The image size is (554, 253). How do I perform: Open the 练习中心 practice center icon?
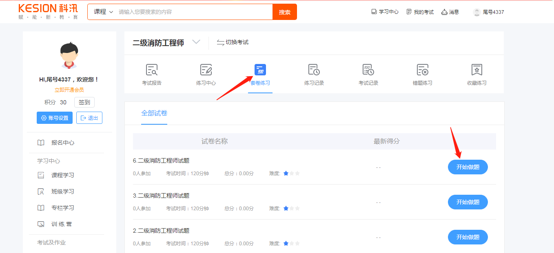pos(206,70)
